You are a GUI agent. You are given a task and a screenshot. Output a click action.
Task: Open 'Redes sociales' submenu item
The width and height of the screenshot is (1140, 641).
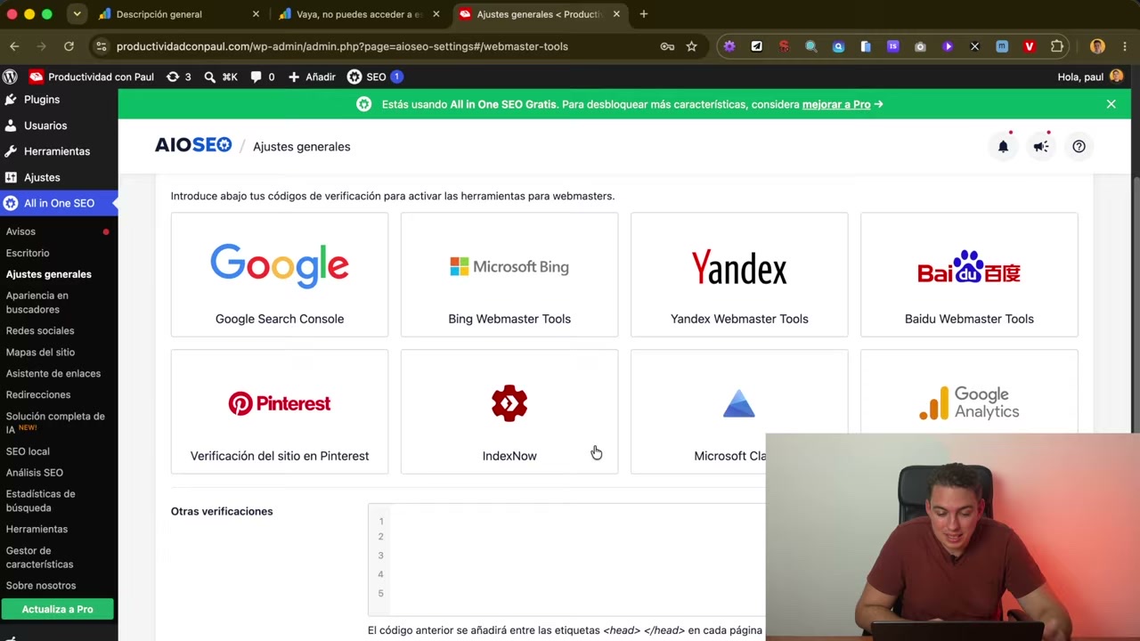pos(40,331)
